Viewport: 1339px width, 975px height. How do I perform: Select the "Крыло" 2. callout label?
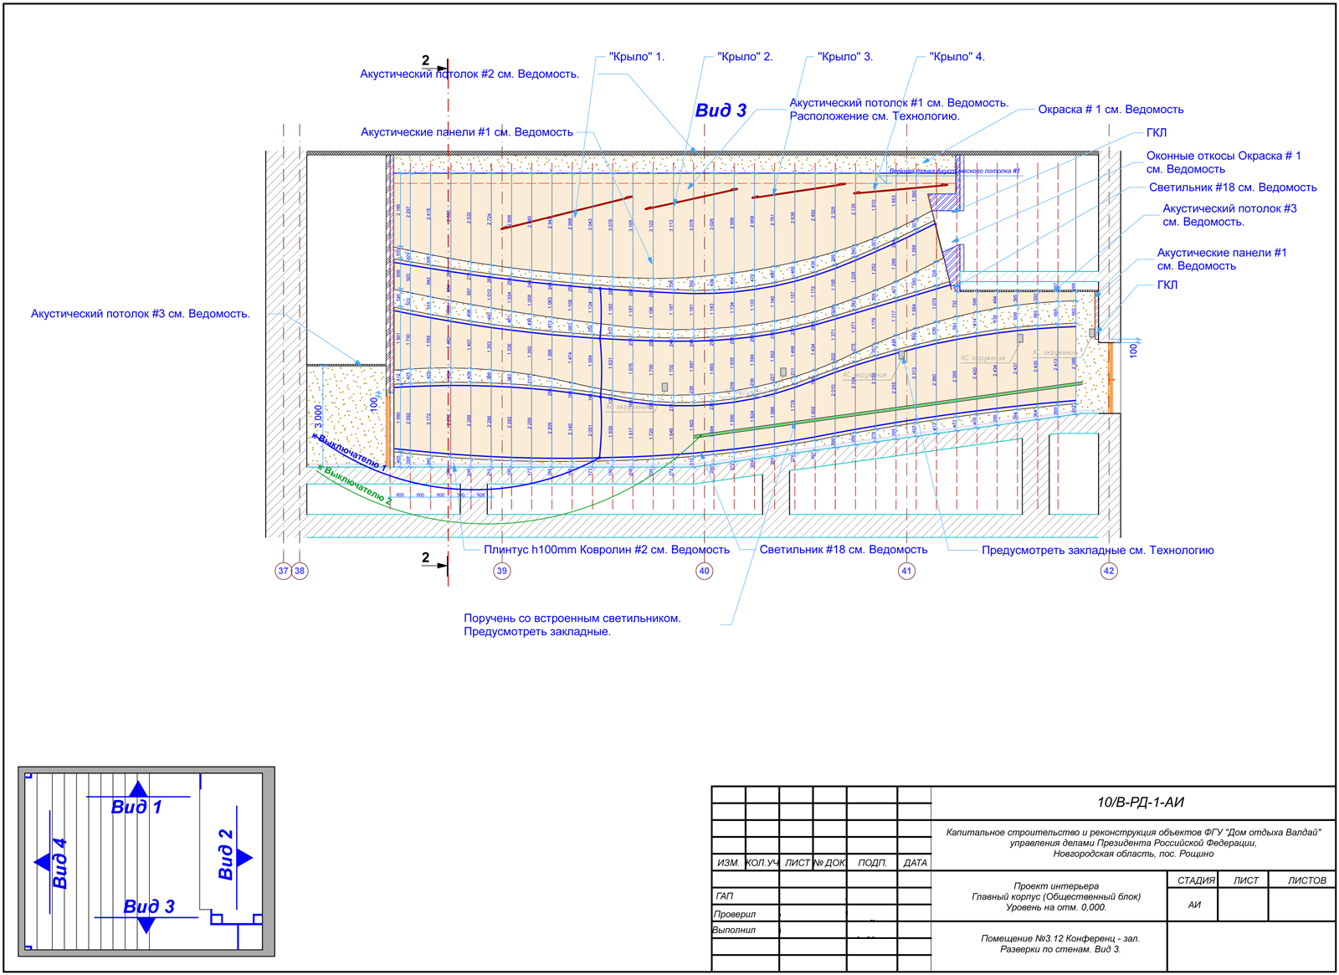(745, 57)
